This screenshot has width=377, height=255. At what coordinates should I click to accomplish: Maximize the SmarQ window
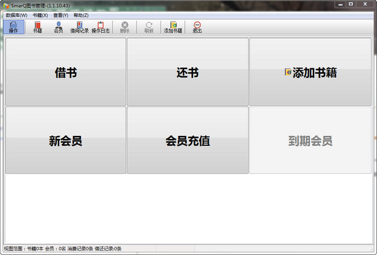tap(351, 4)
